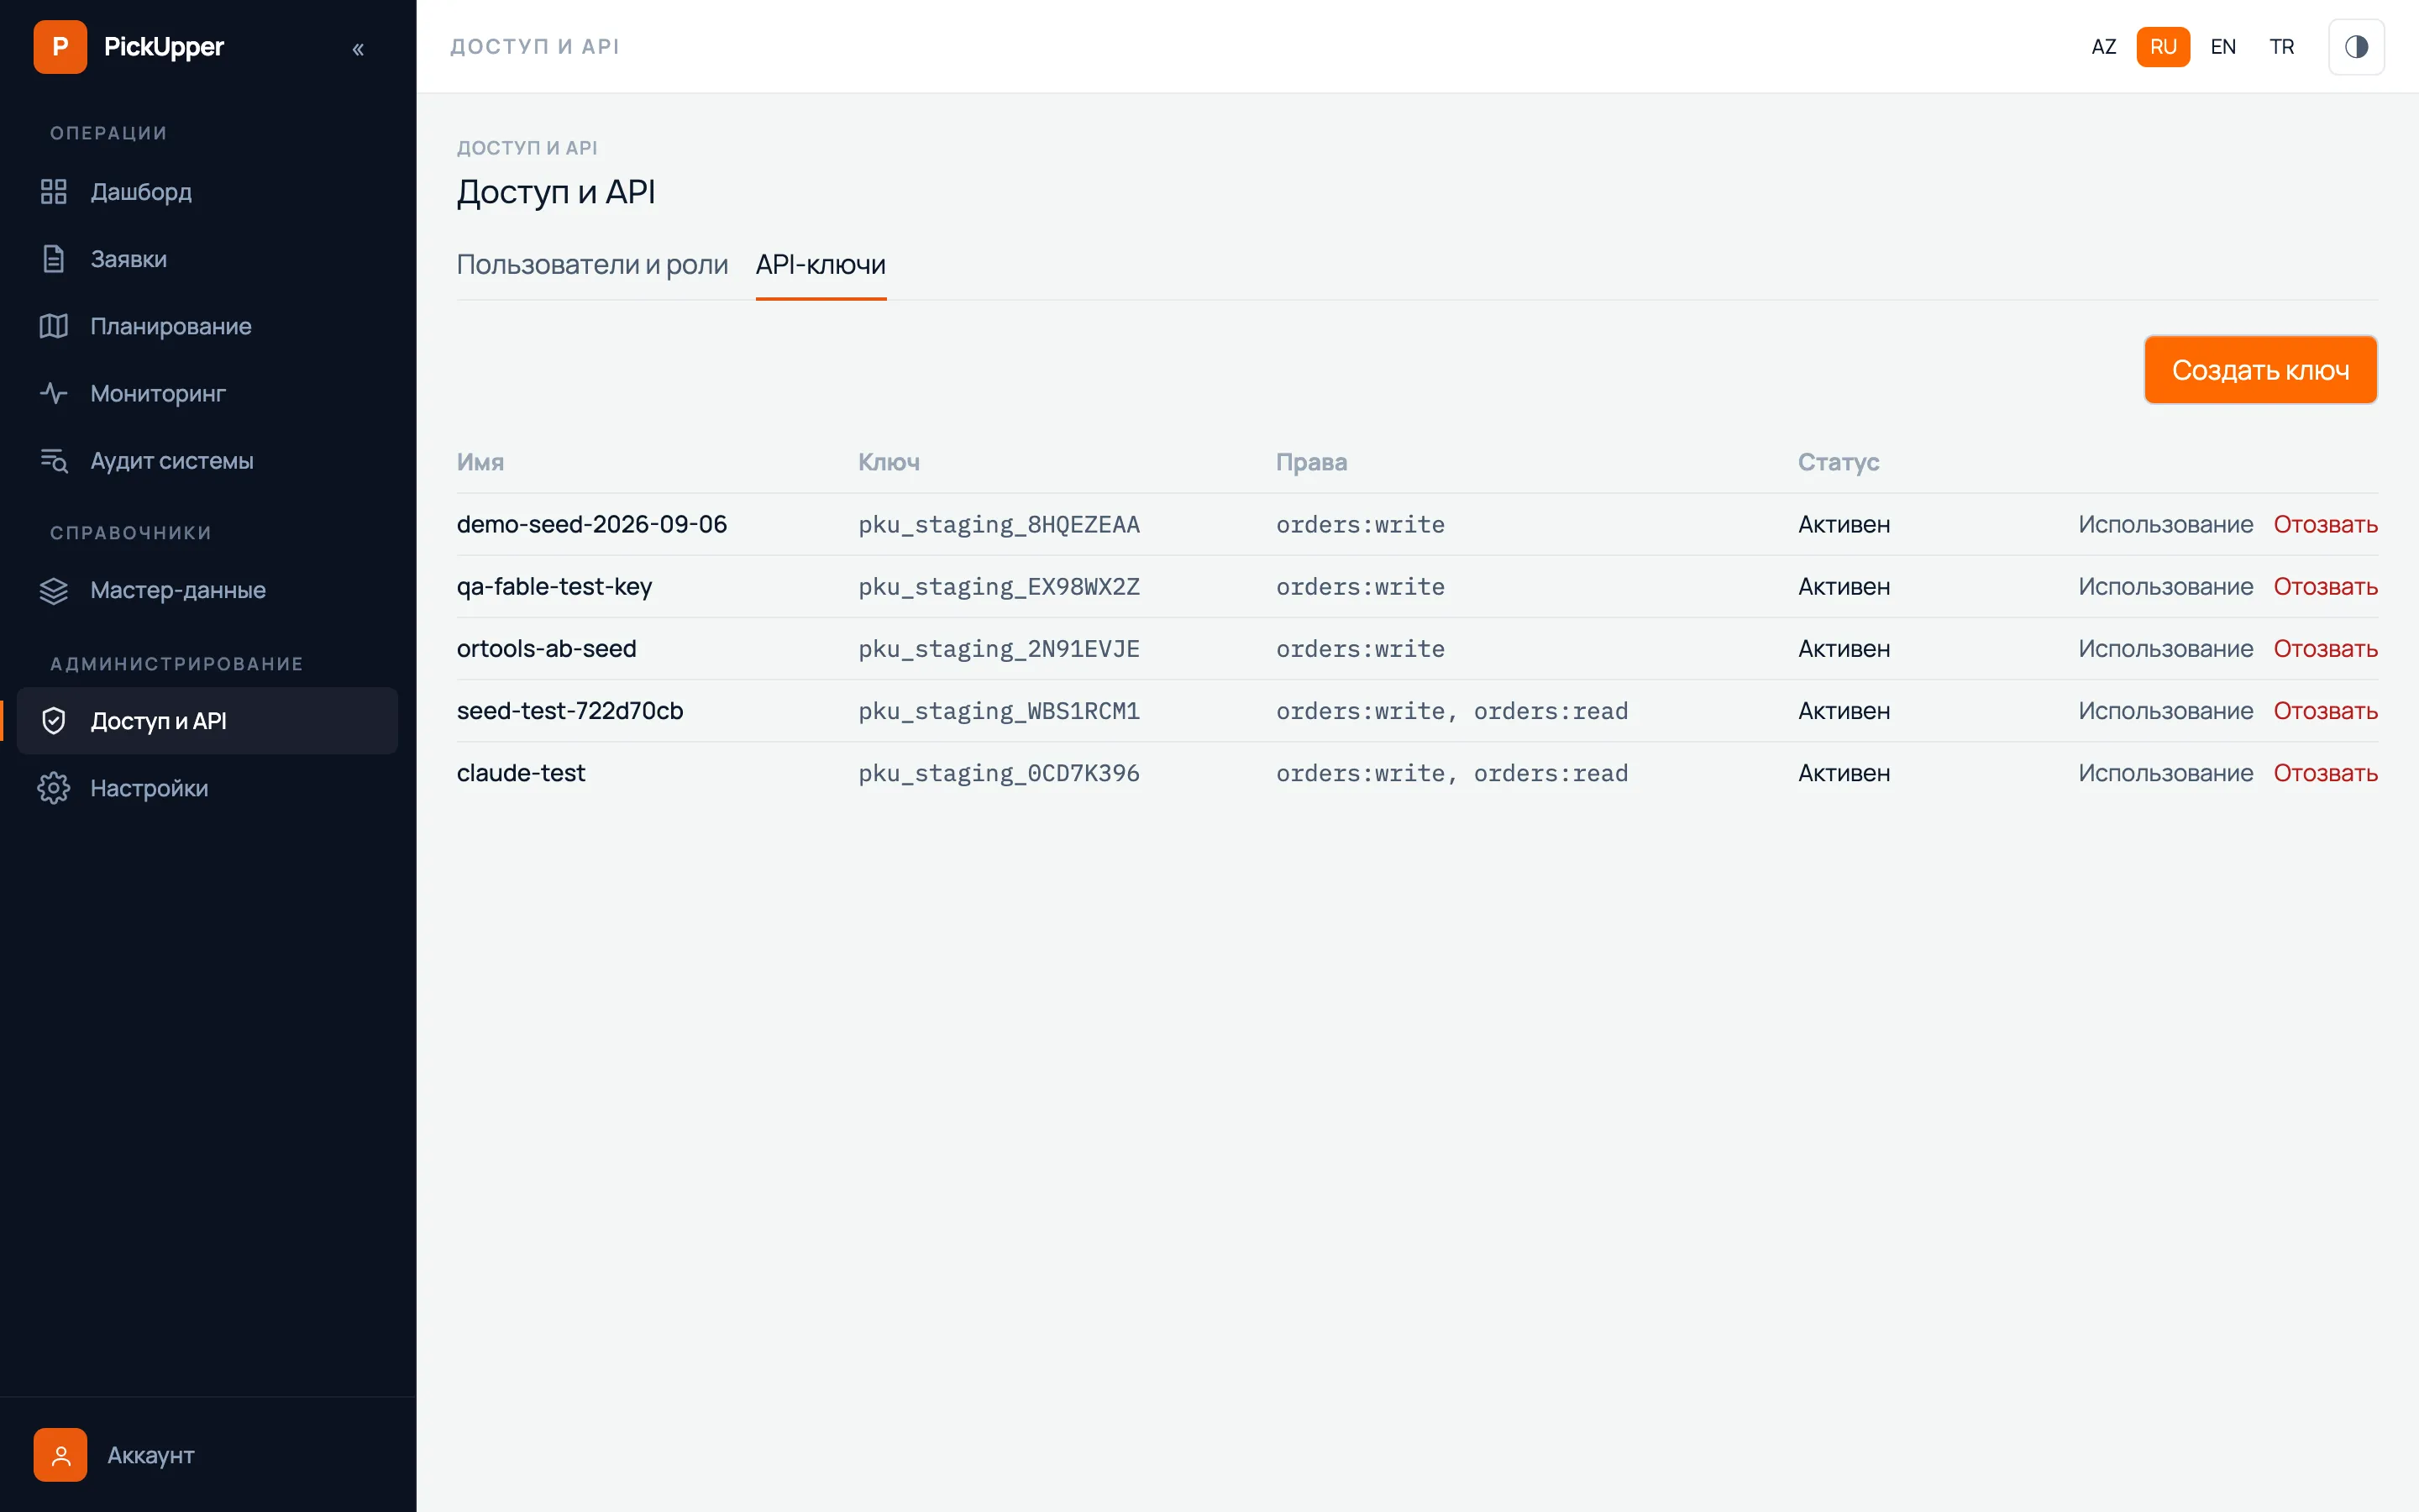Viewport: 2419px width, 1512px height.
Task: Click the PickUpper orange logo icon
Action: 60,47
